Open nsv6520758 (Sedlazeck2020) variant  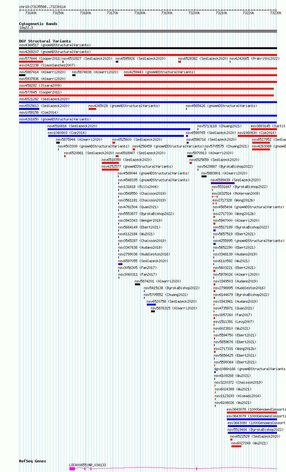pyautogui.click(x=172, y=302)
